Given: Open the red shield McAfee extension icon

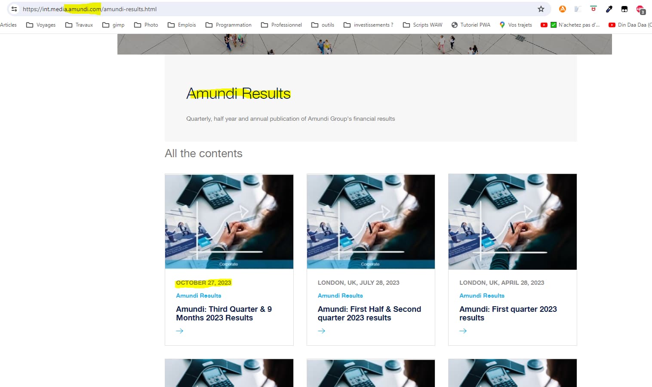Looking at the screenshot, I should (x=594, y=9).
